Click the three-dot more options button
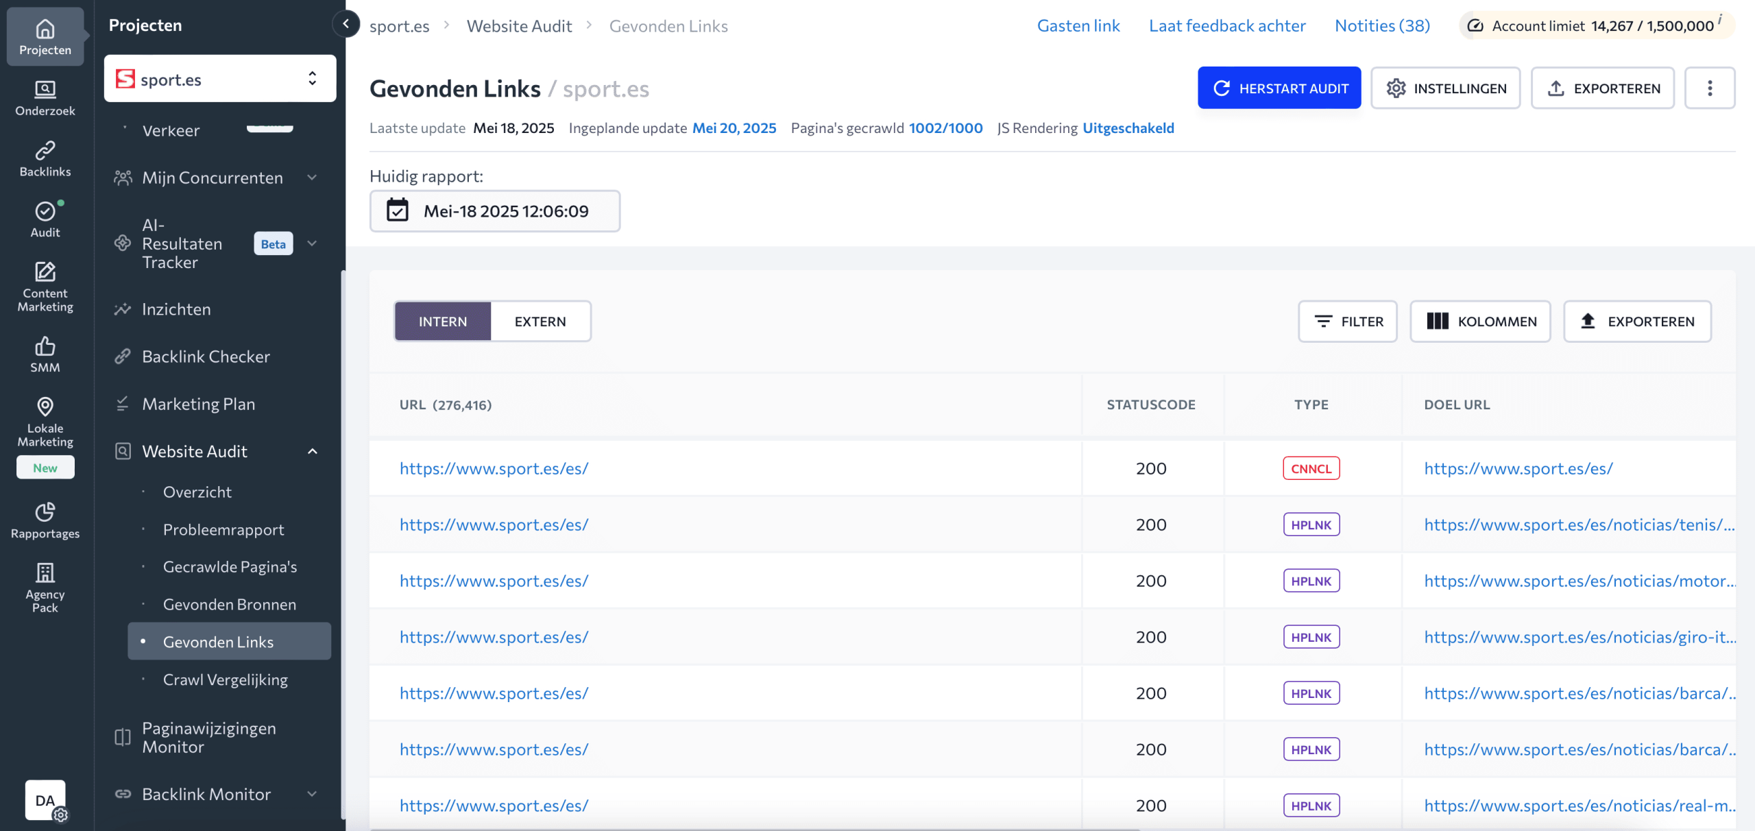This screenshot has width=1755, height=831. coord(1710,88)
